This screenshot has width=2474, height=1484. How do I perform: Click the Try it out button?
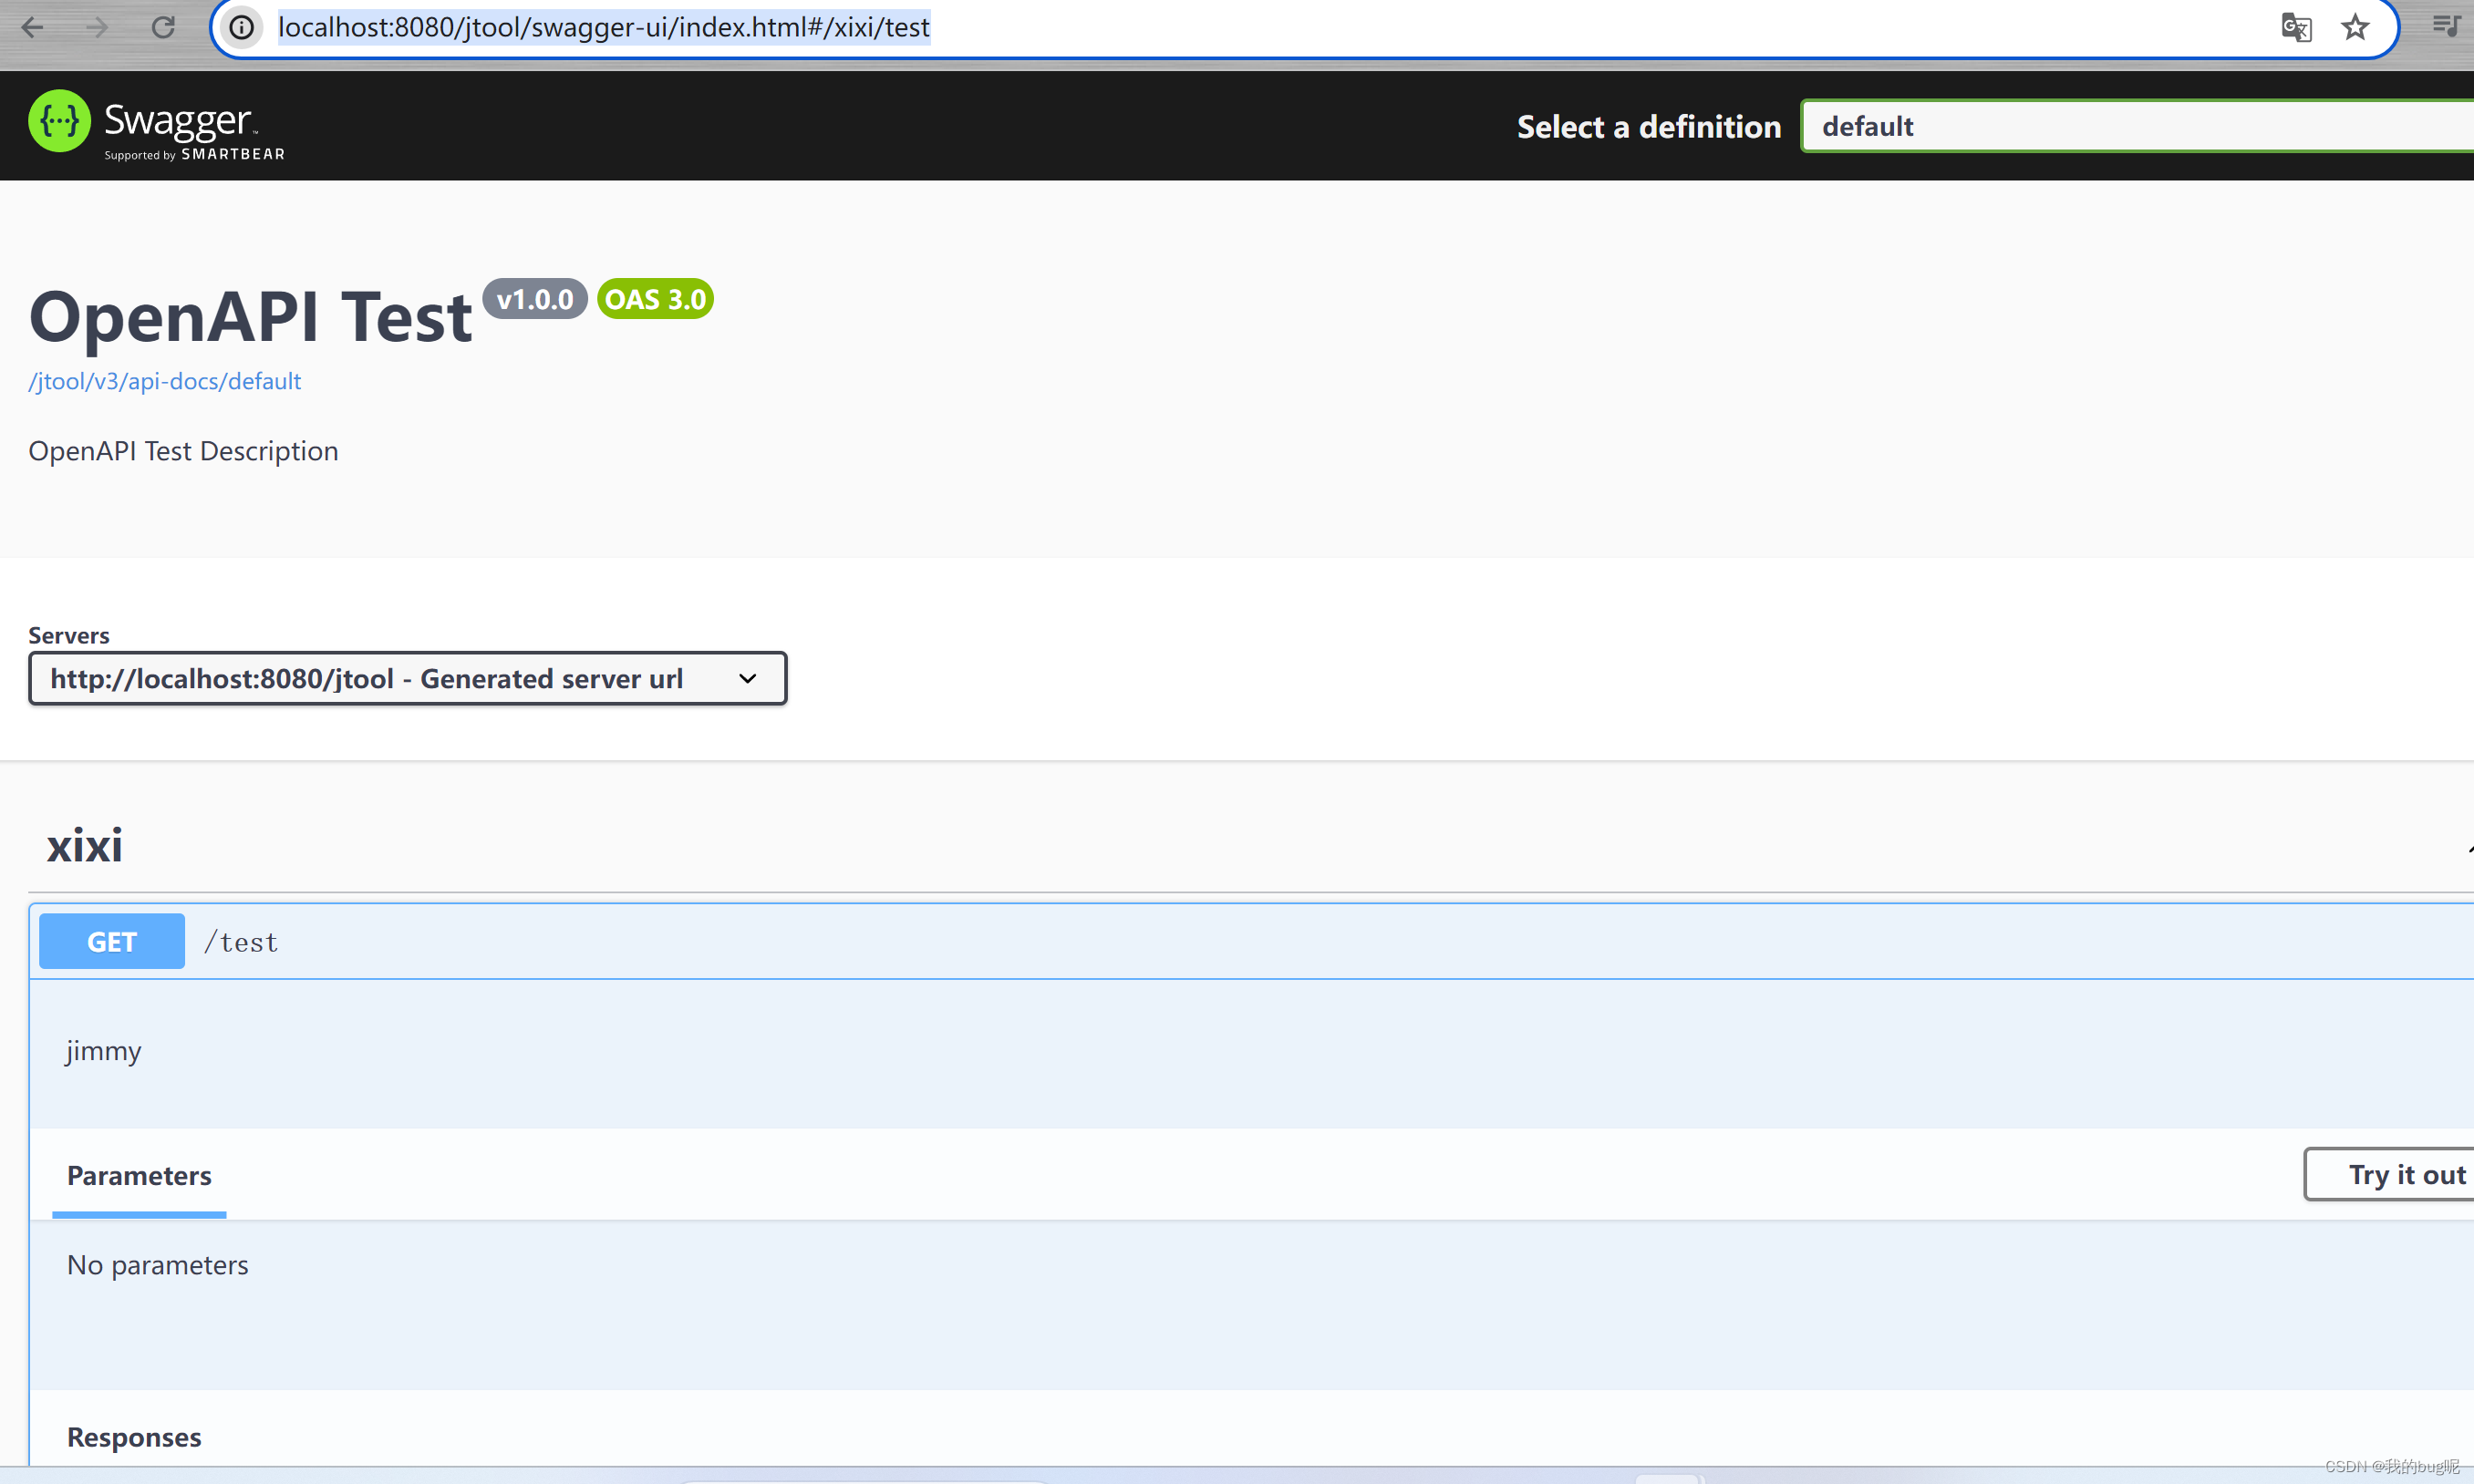2390,1174
